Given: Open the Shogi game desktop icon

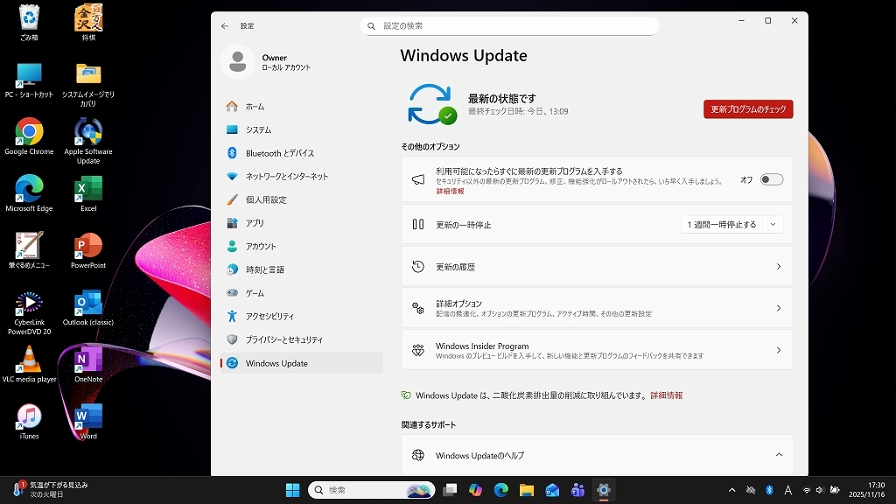Looking at the screenshot, I should point(88,22).
